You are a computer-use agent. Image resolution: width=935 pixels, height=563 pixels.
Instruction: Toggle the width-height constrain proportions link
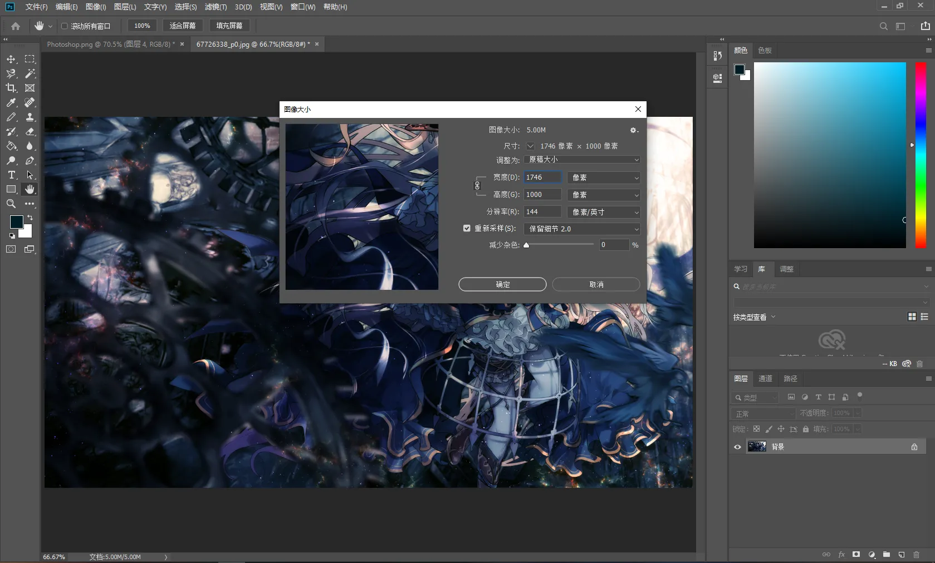pyautogui.click(x=477, y=186)
